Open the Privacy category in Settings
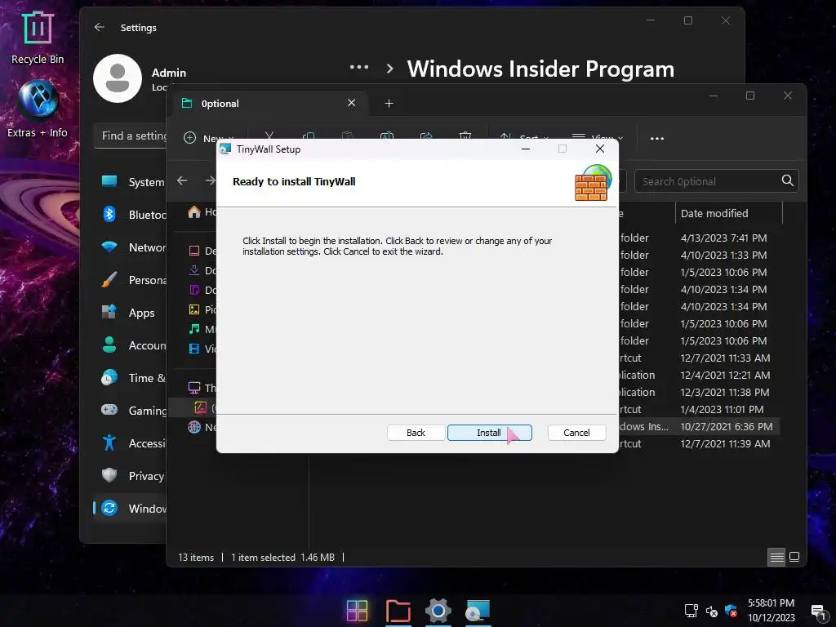 [x=133, y=476]
